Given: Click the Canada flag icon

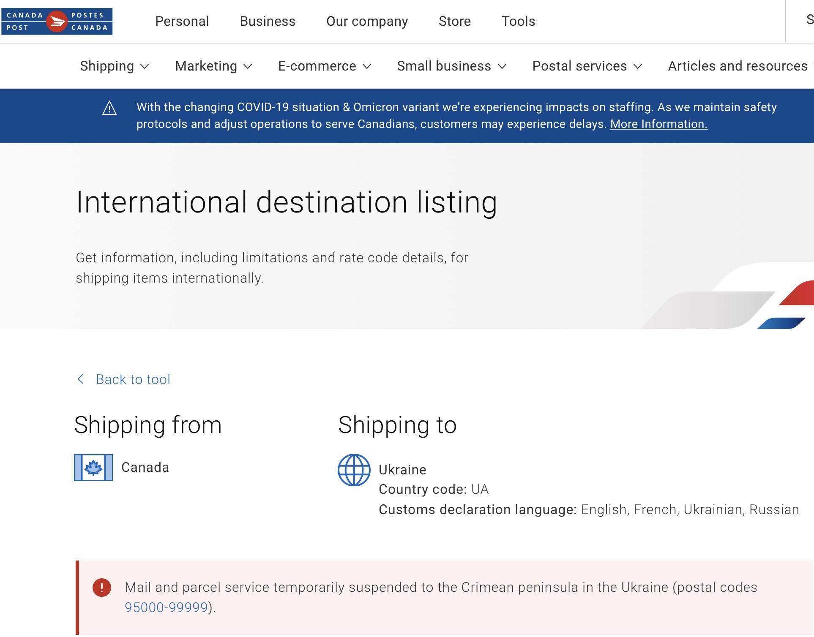Looking at the screenshot, I should point(93,468).
